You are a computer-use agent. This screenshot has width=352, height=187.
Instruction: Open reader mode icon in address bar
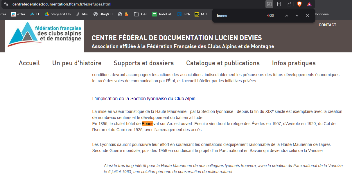279,4
